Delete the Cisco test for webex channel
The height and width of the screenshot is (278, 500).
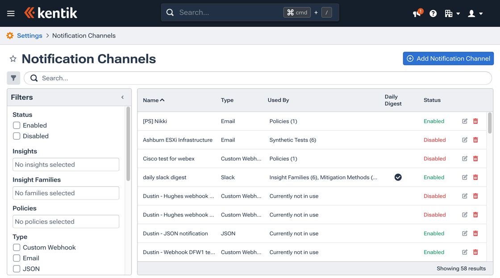point(475,158)
